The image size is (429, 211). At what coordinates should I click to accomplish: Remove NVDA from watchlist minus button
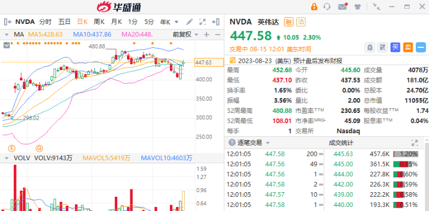421,47
